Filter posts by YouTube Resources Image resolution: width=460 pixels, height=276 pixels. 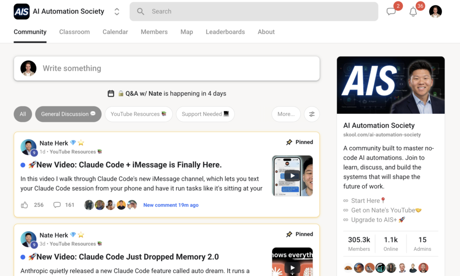[138, 114]
